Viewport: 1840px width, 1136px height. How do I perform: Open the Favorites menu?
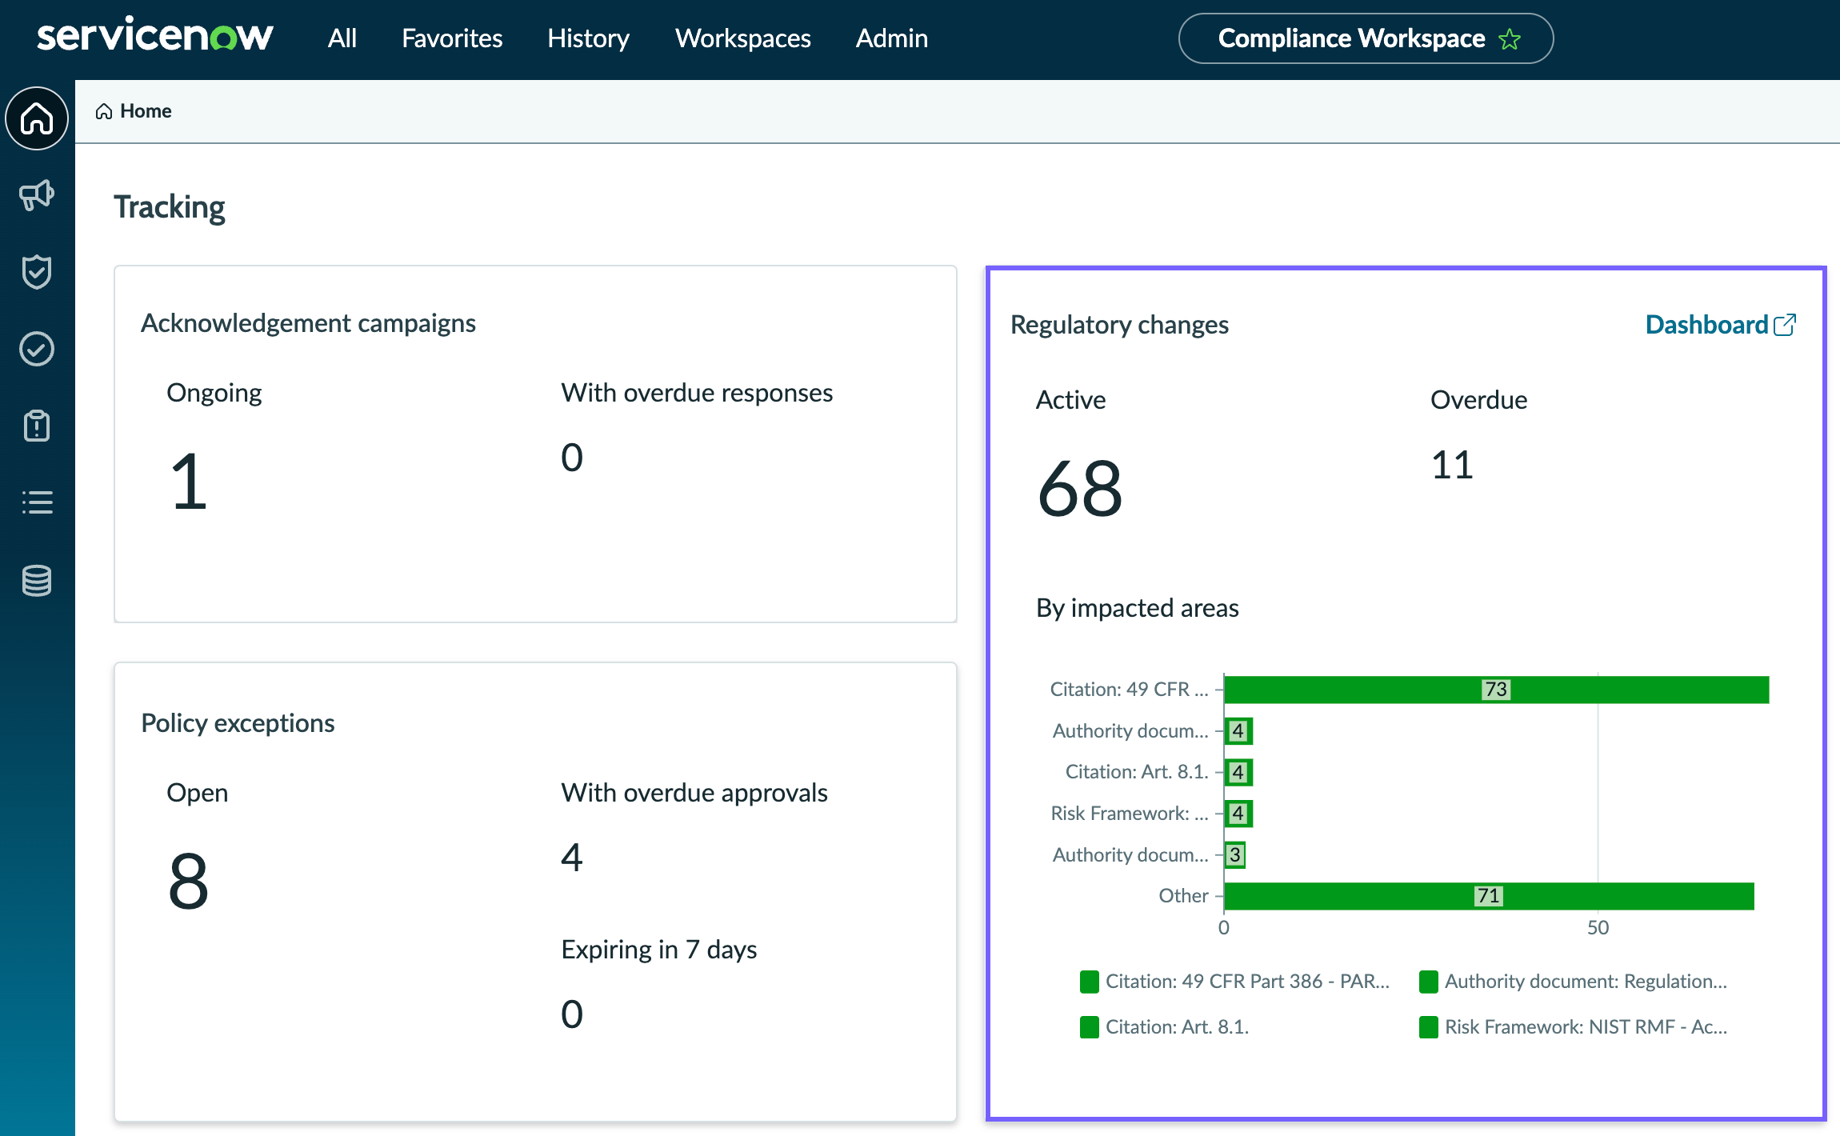point(452,38)
